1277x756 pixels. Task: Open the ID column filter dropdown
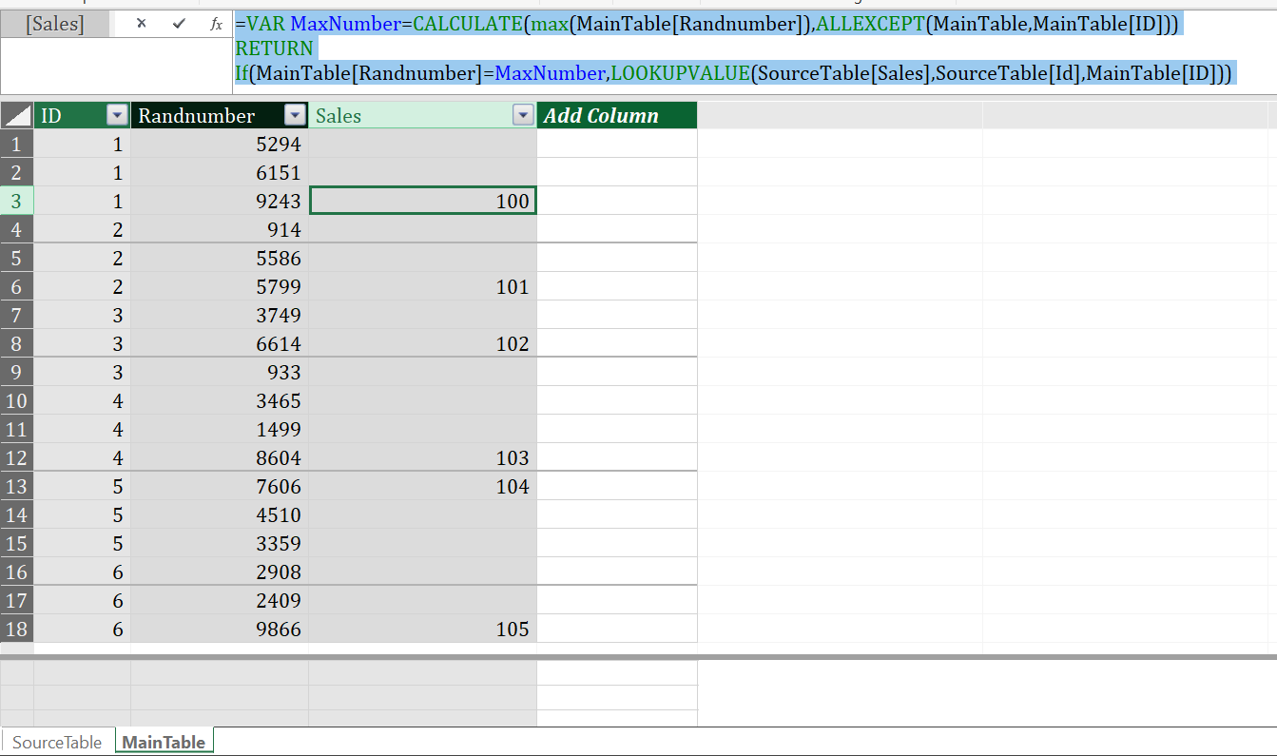pyautogui.click(x=117, y=115)
